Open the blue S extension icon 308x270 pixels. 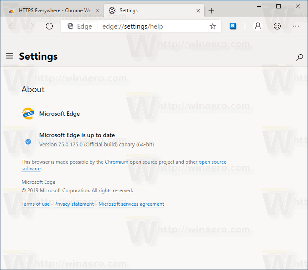tap(233, 26)
